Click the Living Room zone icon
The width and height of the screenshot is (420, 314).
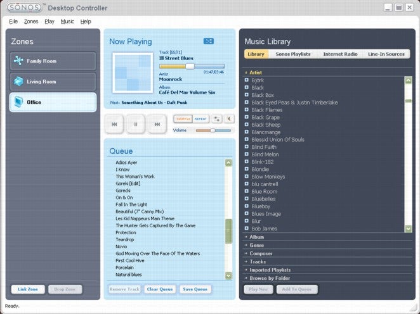[x=18, y=82]
